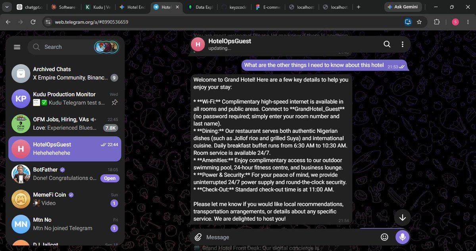Open stories avatars beside the search bar
Screen dimensions: 476x251
pyautogui.click(x=107, y=47)
